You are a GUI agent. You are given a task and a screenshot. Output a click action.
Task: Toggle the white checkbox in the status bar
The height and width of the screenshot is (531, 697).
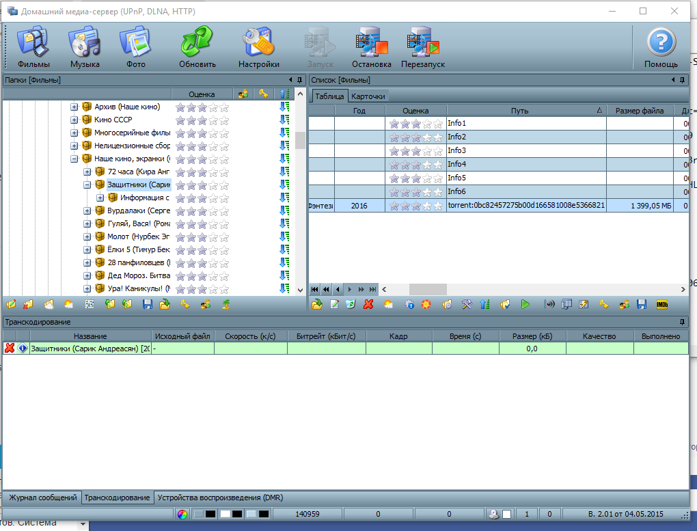coord(507,514)
